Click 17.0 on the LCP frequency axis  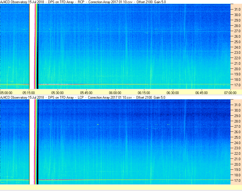(x=237, y=180)
